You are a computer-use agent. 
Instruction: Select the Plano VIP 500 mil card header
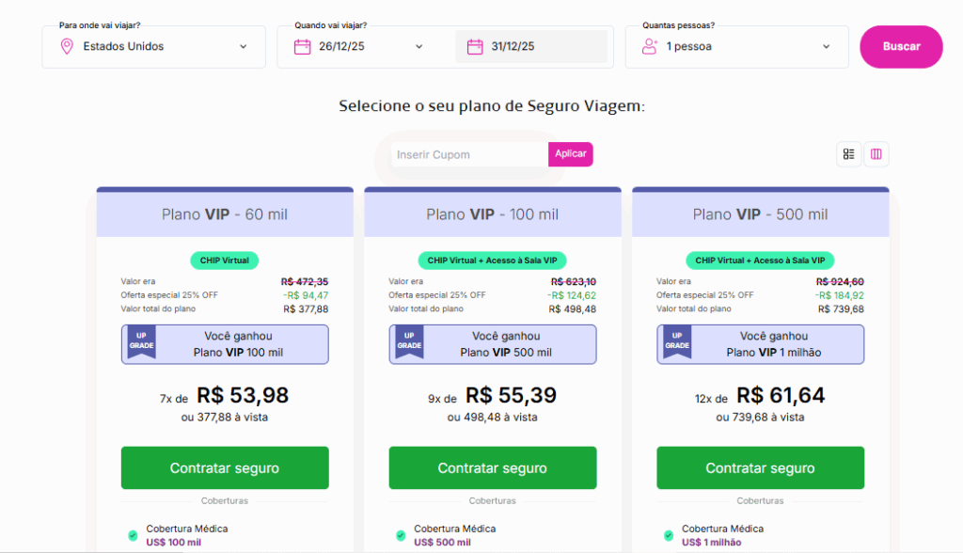click(760, 213)
